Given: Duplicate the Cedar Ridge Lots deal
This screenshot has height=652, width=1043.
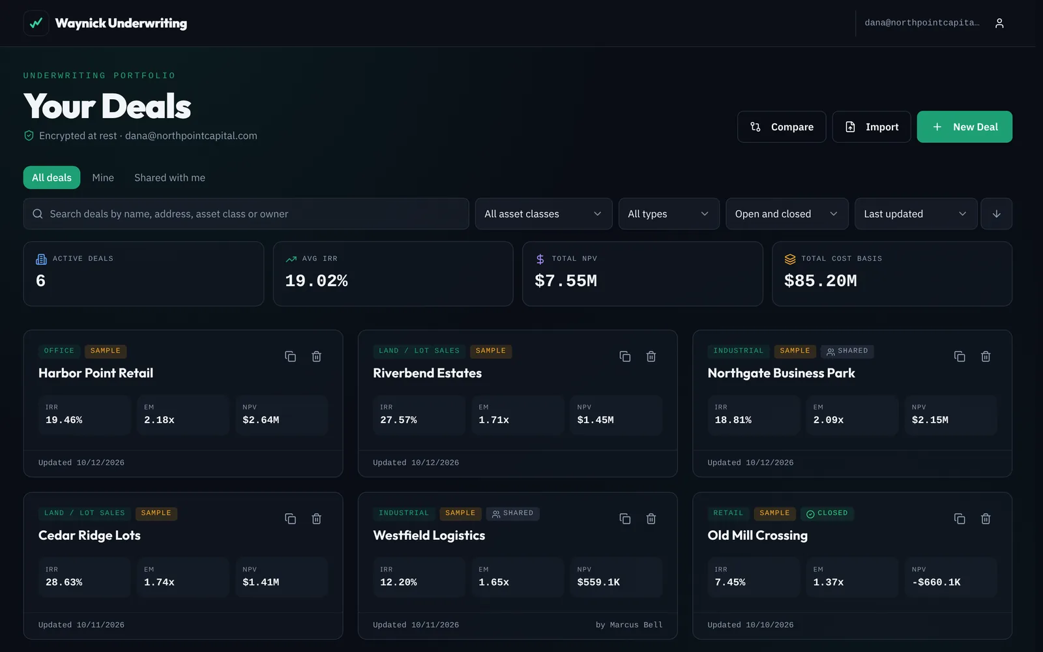Looking at the screenshot, I should point(291,519).
